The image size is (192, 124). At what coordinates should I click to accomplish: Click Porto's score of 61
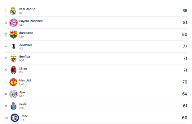(x=185, y=106)
